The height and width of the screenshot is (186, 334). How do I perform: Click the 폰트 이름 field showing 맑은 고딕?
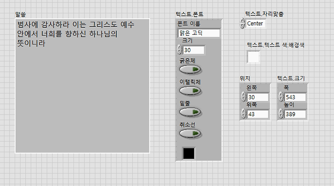tap(199, 33)
